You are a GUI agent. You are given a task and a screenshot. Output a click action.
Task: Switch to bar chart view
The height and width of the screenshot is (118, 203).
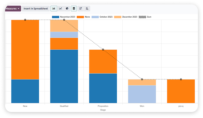(54, 9)
